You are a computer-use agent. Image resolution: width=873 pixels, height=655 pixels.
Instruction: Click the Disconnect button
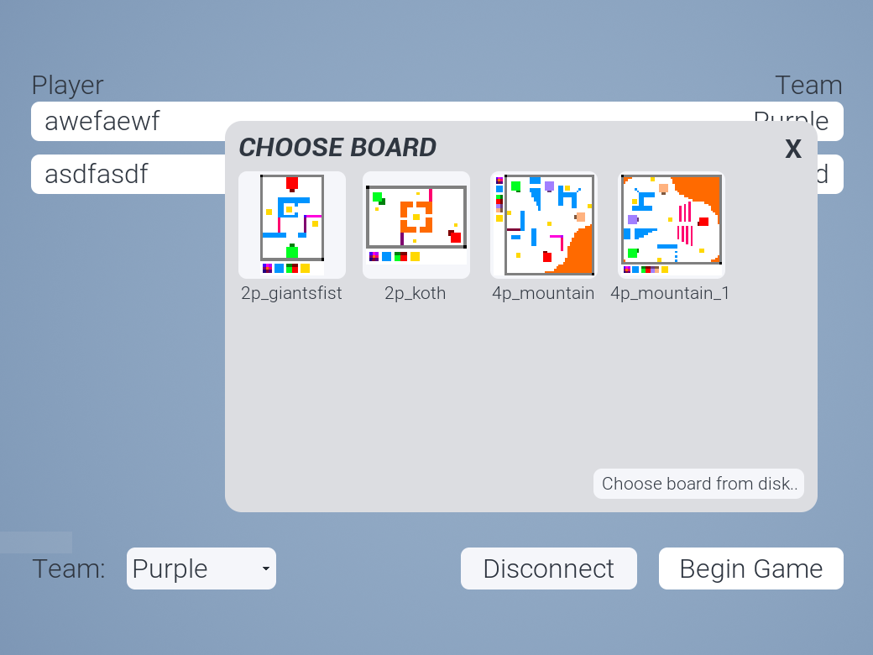tap(548, 569)
